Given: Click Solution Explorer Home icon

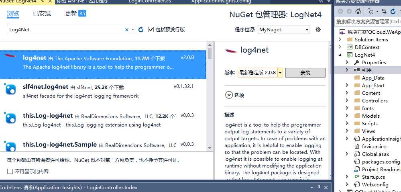Looking at the screenshot, I should point(358,11).
